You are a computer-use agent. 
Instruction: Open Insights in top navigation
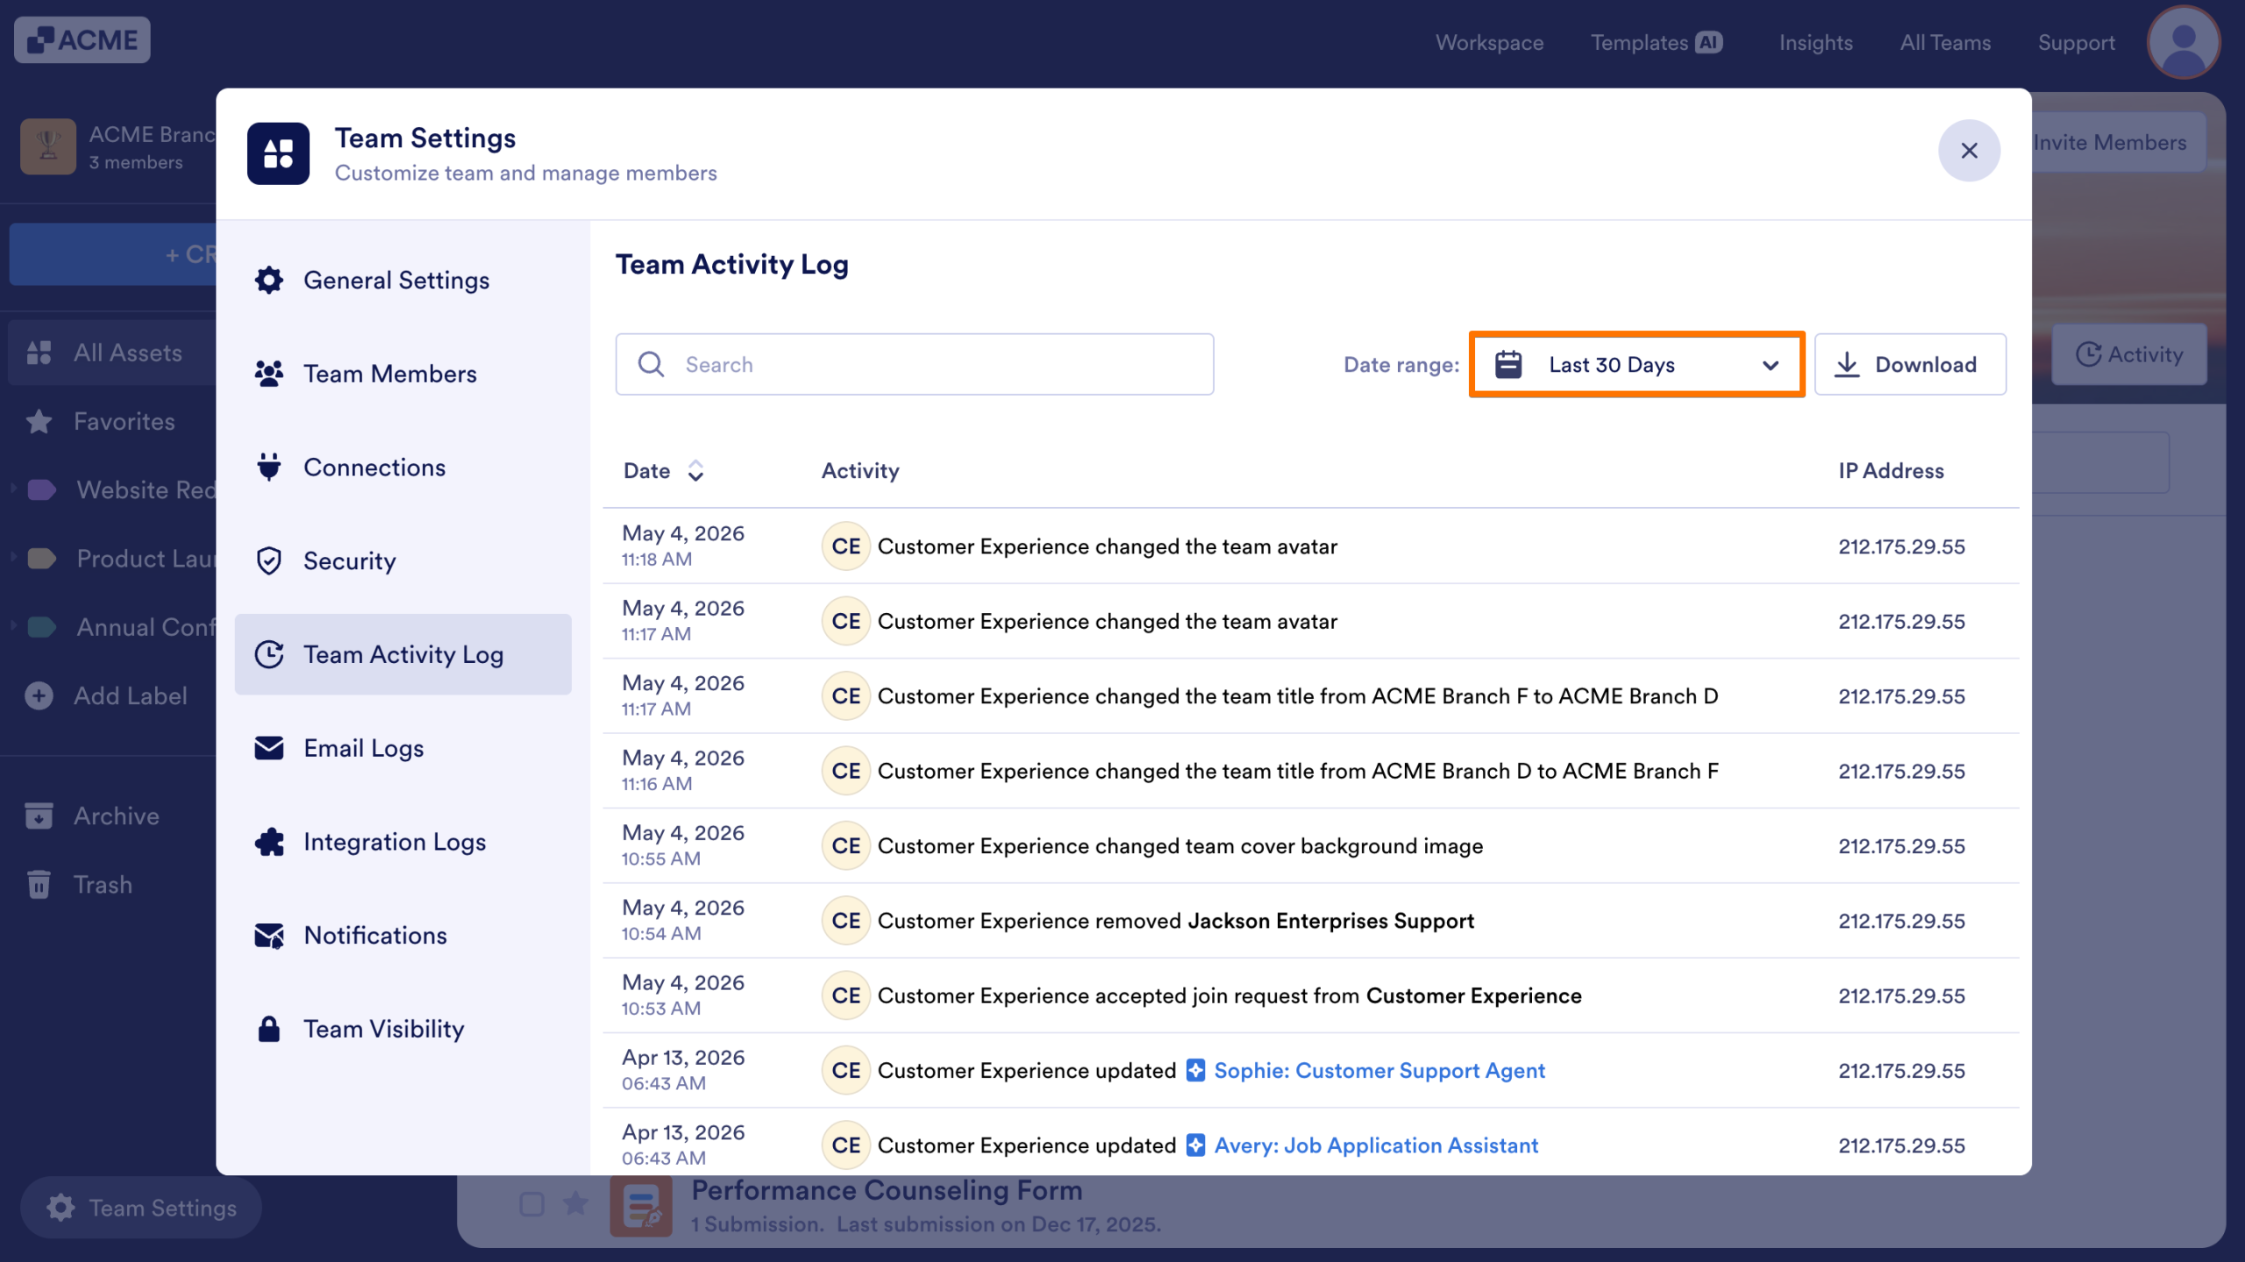(1815, 42)
